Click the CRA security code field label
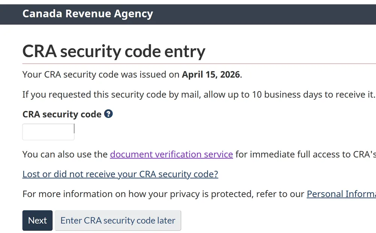Screen dimensions: 376x233 tap(62, 114)
